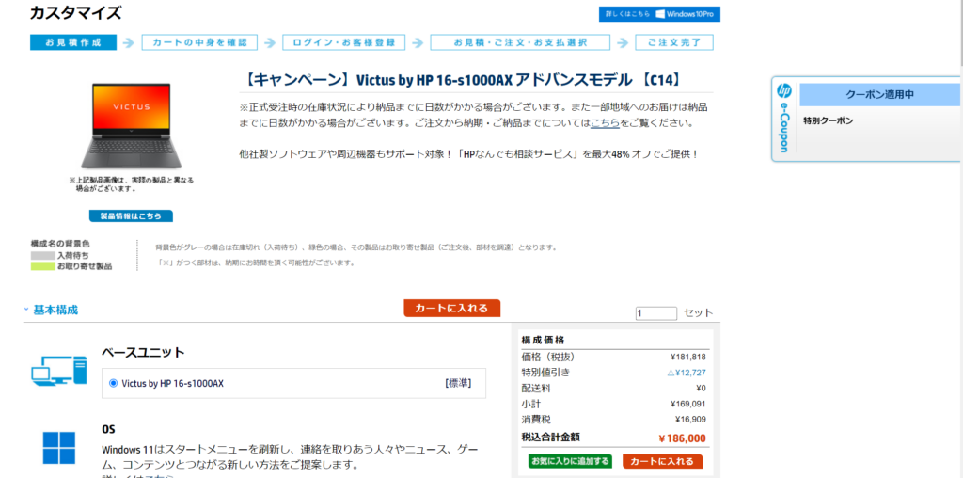Click the 配送料 ¥0 value
The width and height of the screenshot is (963, 478).
click(x=701, y=389)
